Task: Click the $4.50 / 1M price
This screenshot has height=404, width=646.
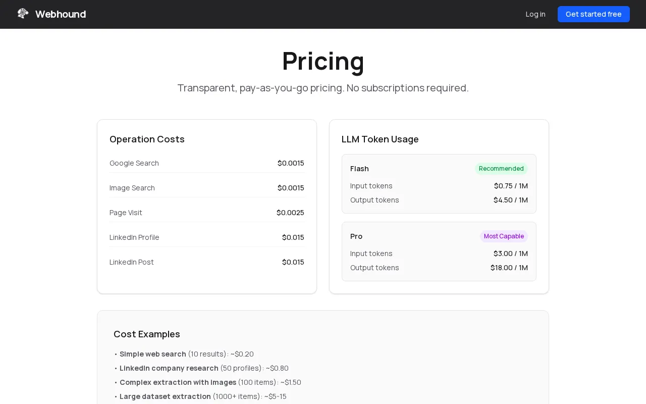Action: tap(511, 200)
